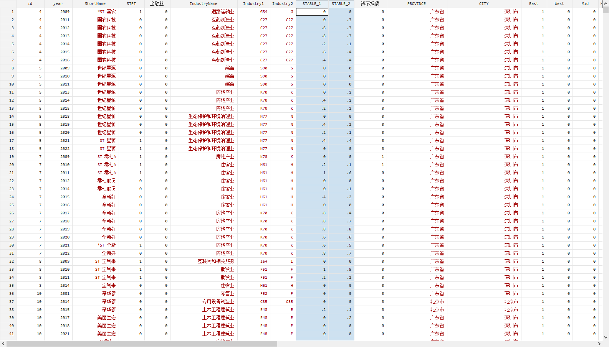Select the '美丽生态' ShortName cell for 2017
This screenshot has width=609, height=347.
[x=95, y=318]
